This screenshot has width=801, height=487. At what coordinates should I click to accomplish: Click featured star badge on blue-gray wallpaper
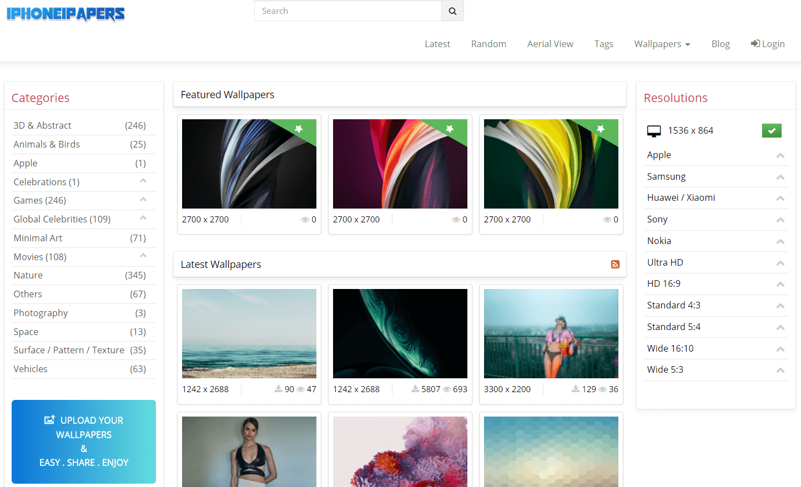pos(299,129)
